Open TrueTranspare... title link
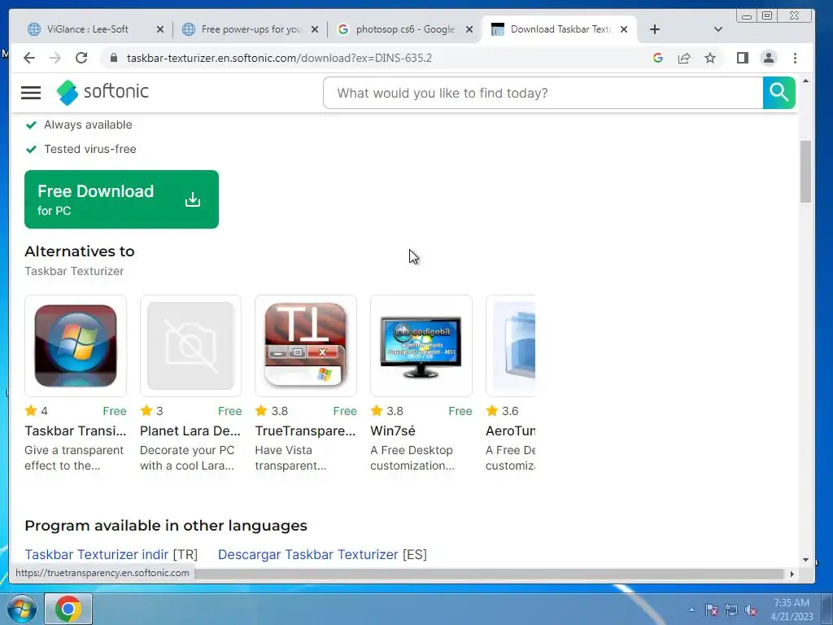Screen dimensions: 833x625 [x=306, y=431]
